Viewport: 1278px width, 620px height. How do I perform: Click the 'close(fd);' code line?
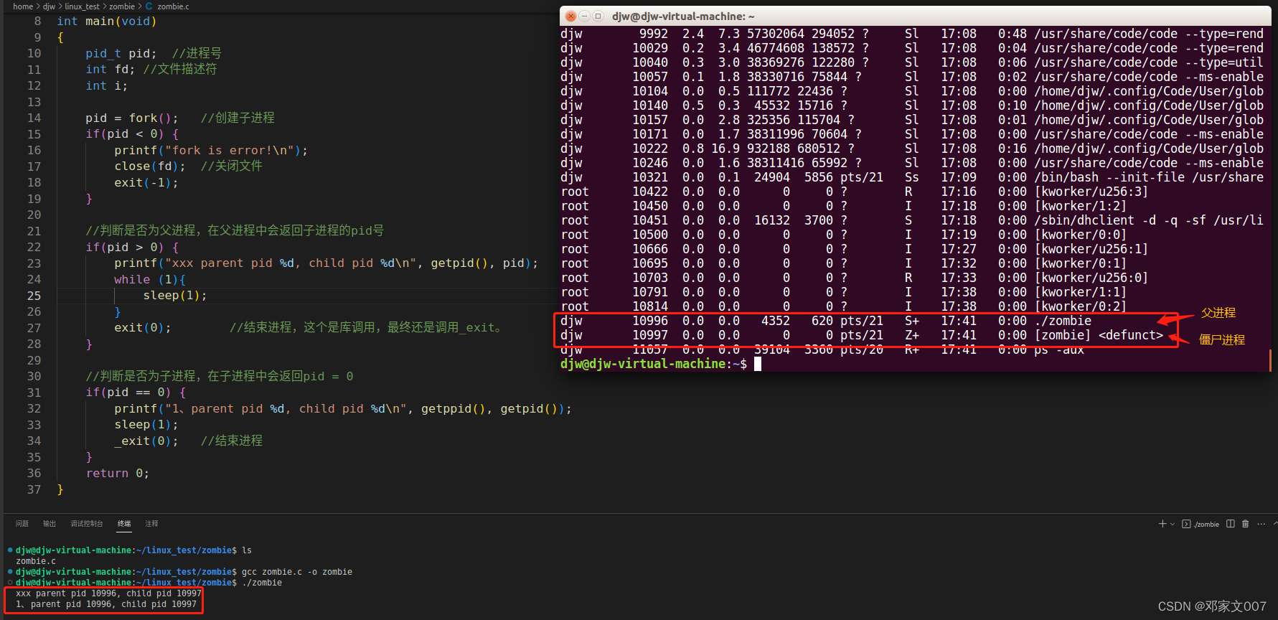[150, 166]
